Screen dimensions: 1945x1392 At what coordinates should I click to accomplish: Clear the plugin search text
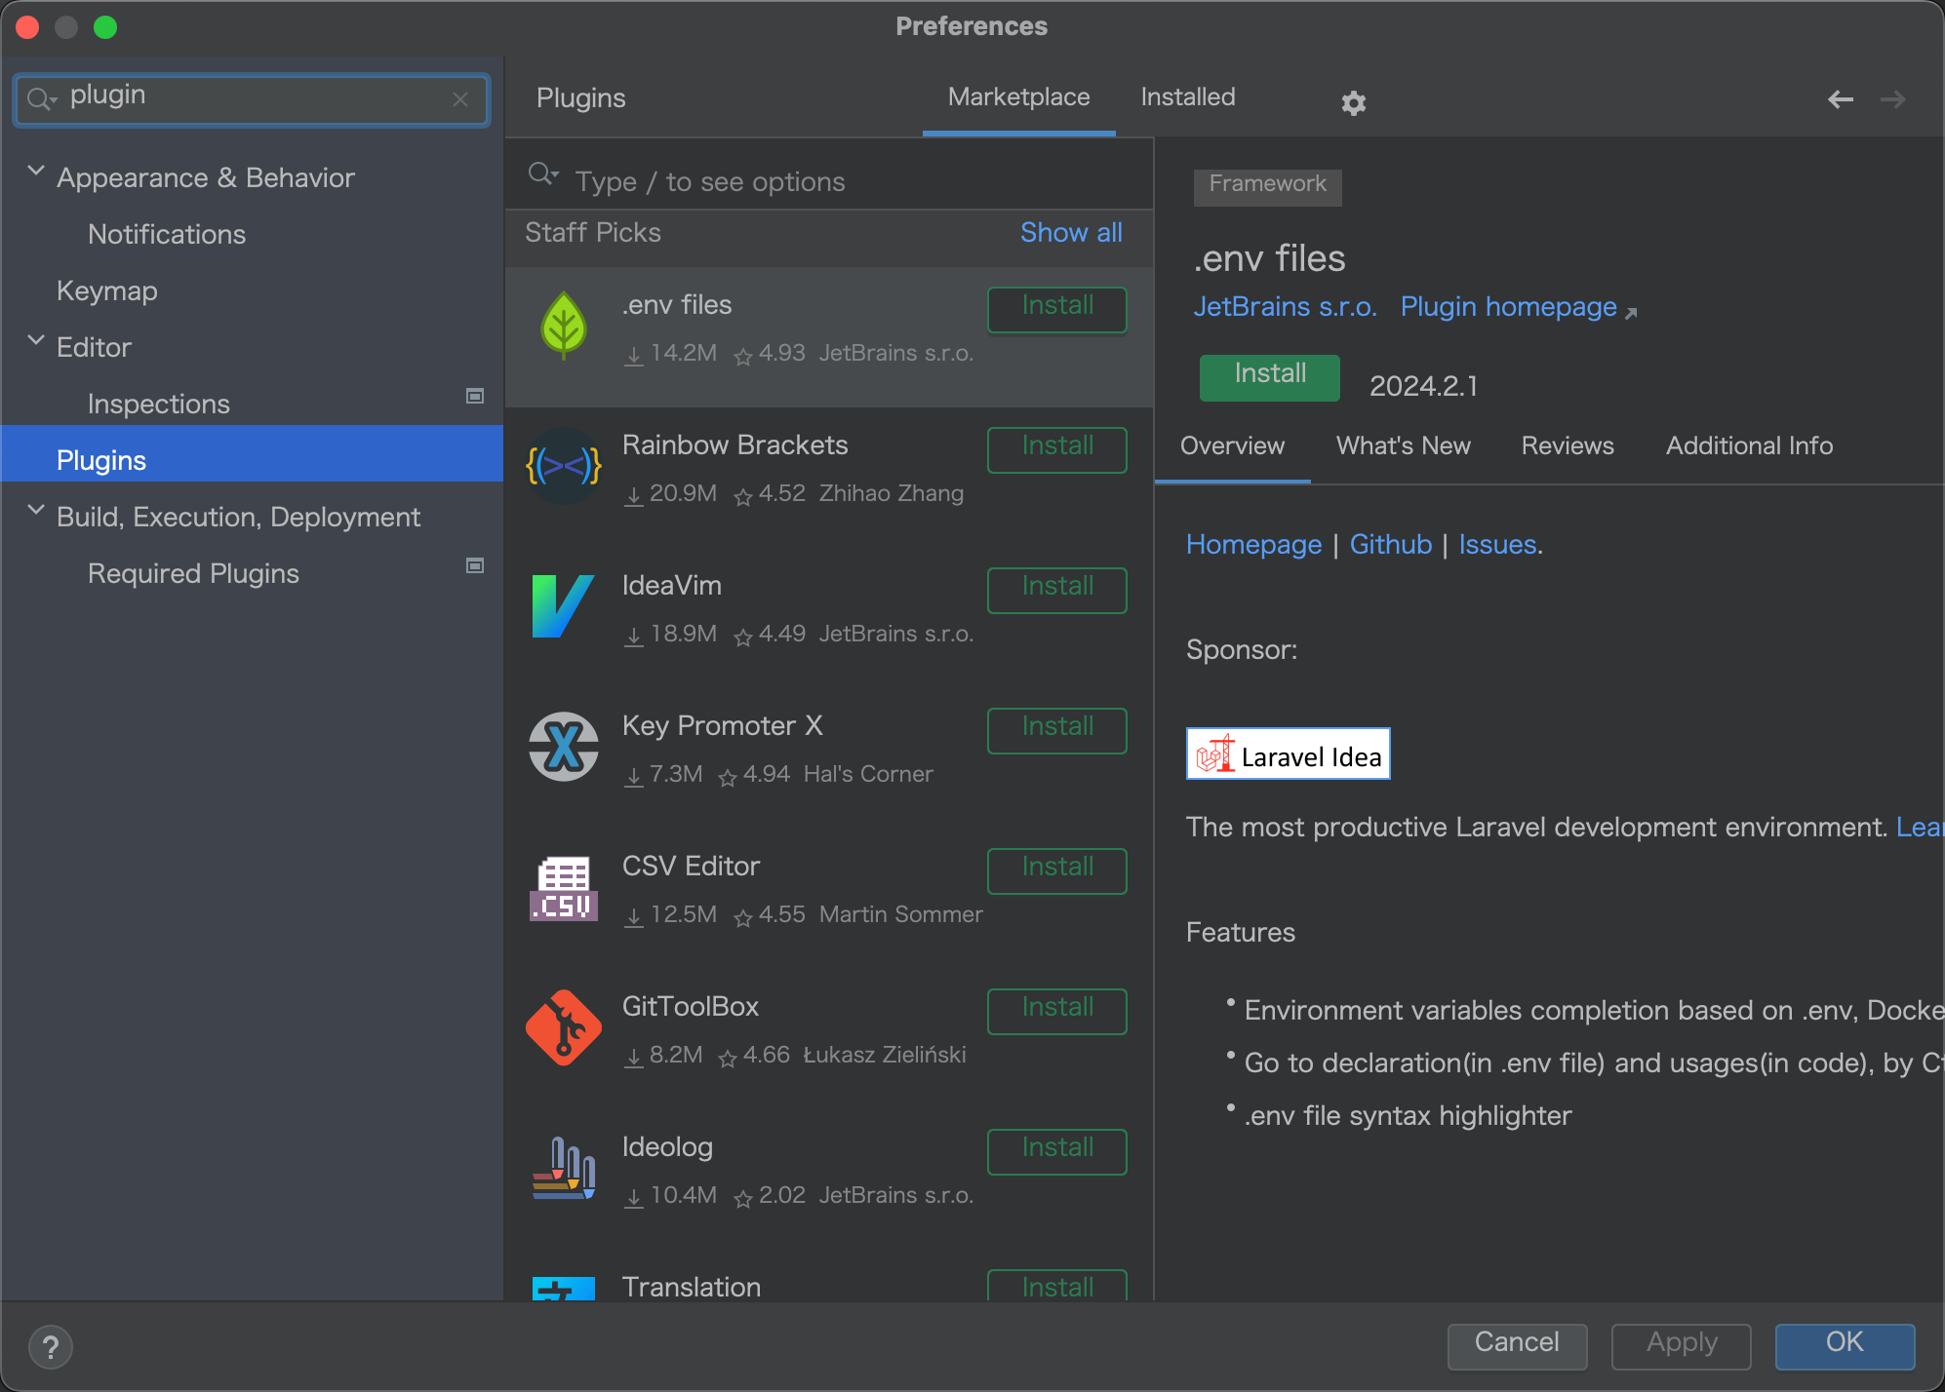pyautogui.click(x=460, y=99)
